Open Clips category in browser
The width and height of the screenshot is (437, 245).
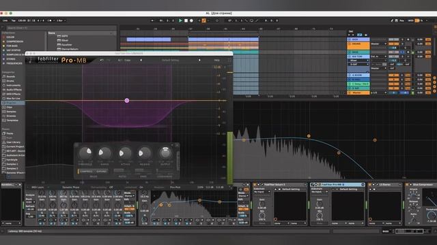click(9, 108)
